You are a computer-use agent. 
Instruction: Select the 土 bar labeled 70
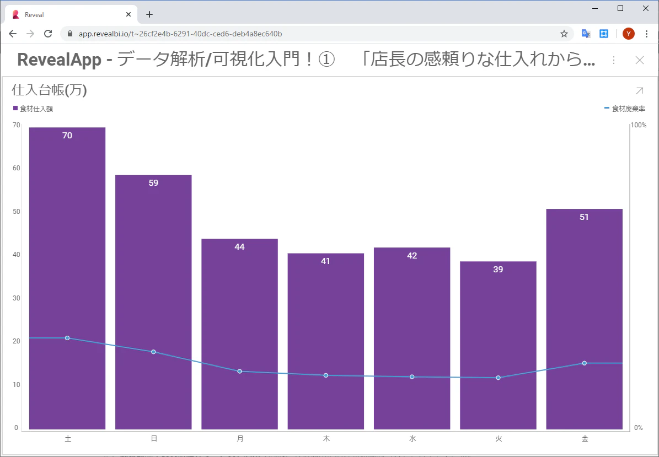(x=67, y=278)
